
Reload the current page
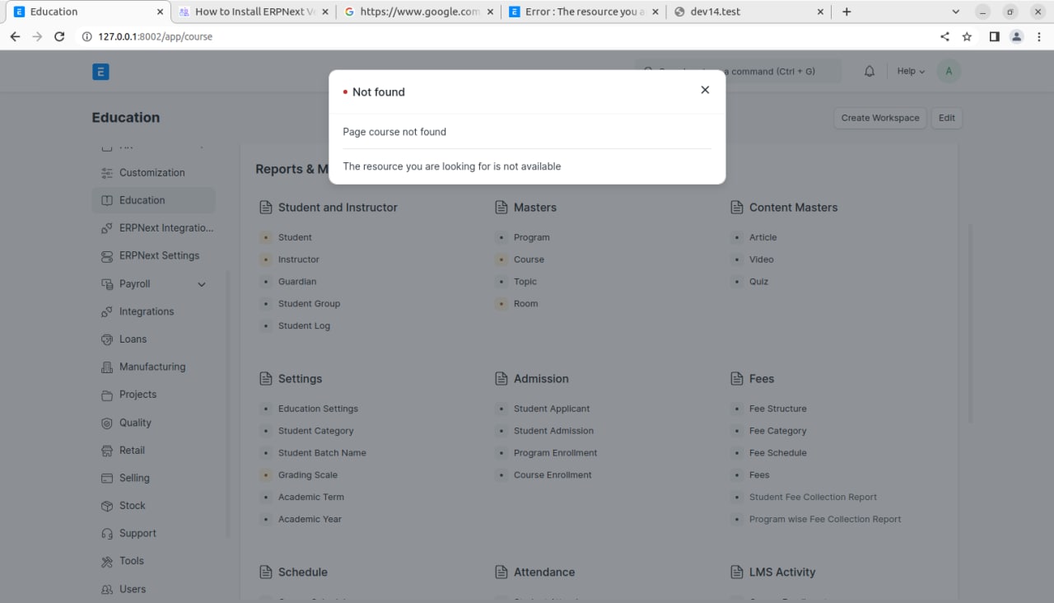click(x=59, y=36)
